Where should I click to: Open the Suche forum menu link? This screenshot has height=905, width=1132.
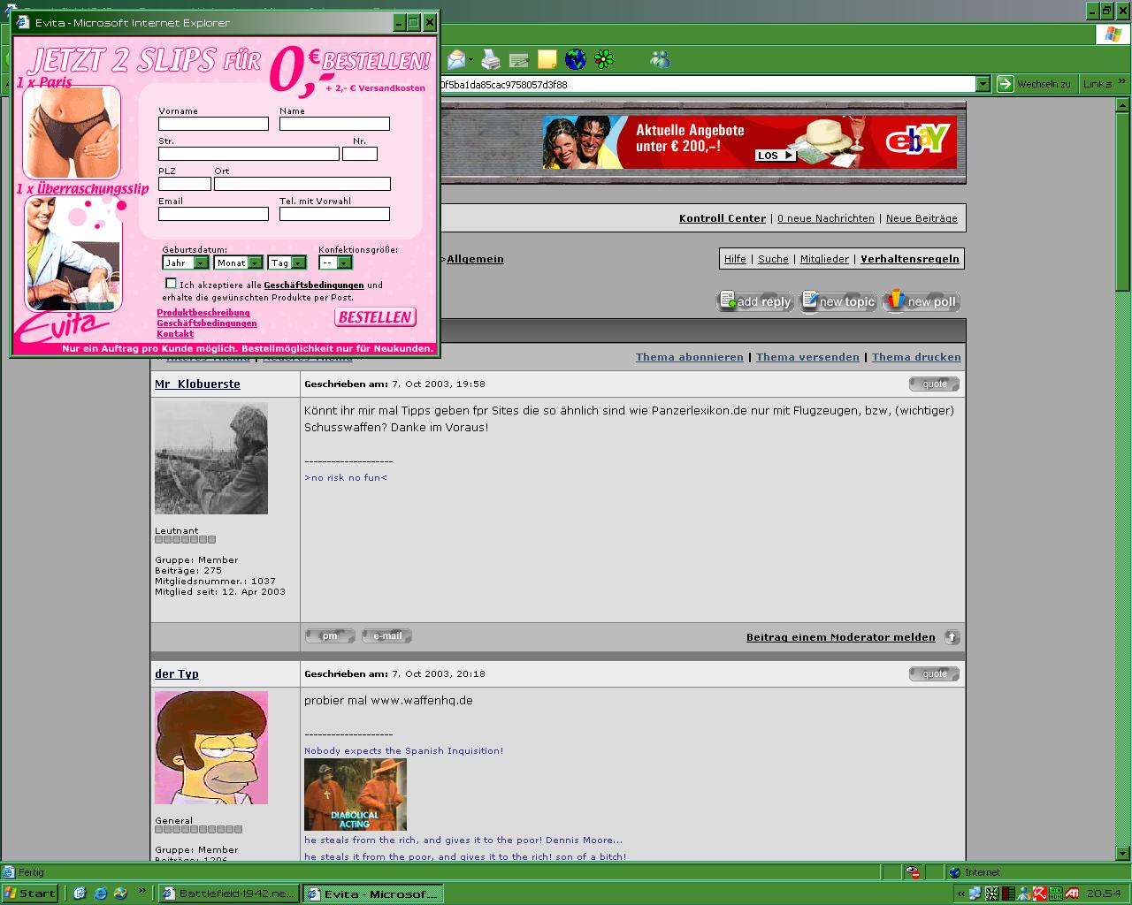[773, 259]
